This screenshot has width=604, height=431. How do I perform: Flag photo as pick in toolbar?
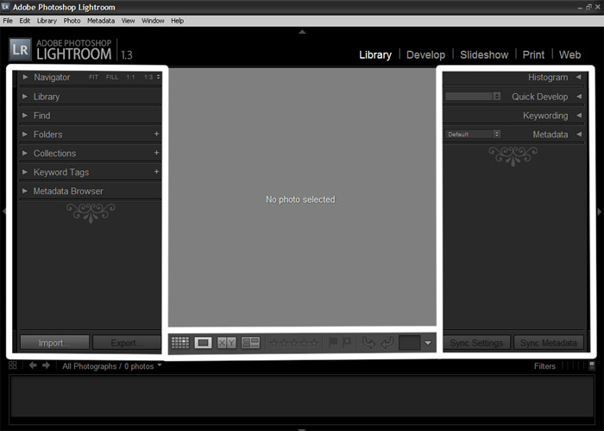point(333,342)
